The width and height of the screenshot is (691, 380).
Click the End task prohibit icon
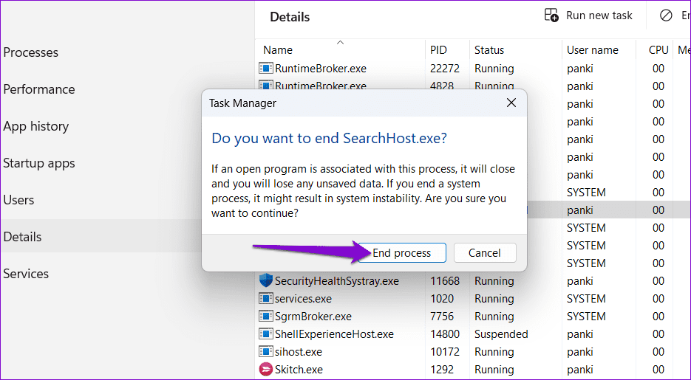(666, 15)
